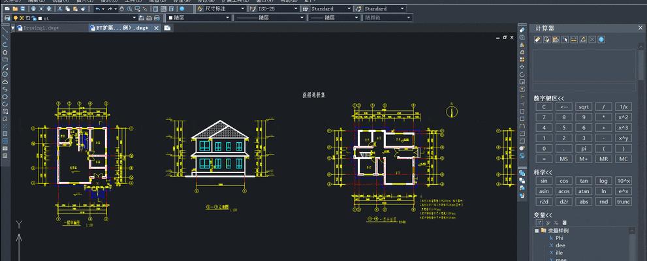Collapse the 变量样例 tree folder
Viewport: 647px width, 261px height.
(x=537, y=230)
